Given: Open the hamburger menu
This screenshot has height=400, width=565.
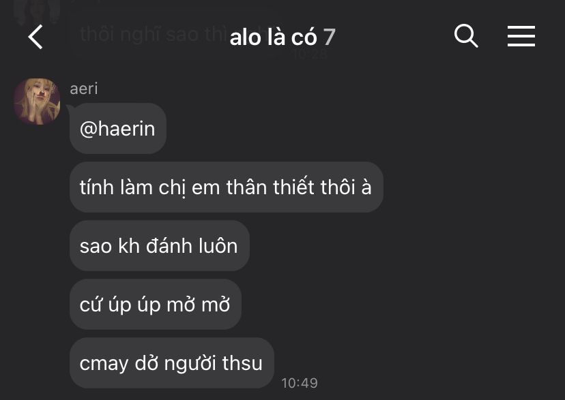Looking at the screenshot, I should [x=521, y=36].
